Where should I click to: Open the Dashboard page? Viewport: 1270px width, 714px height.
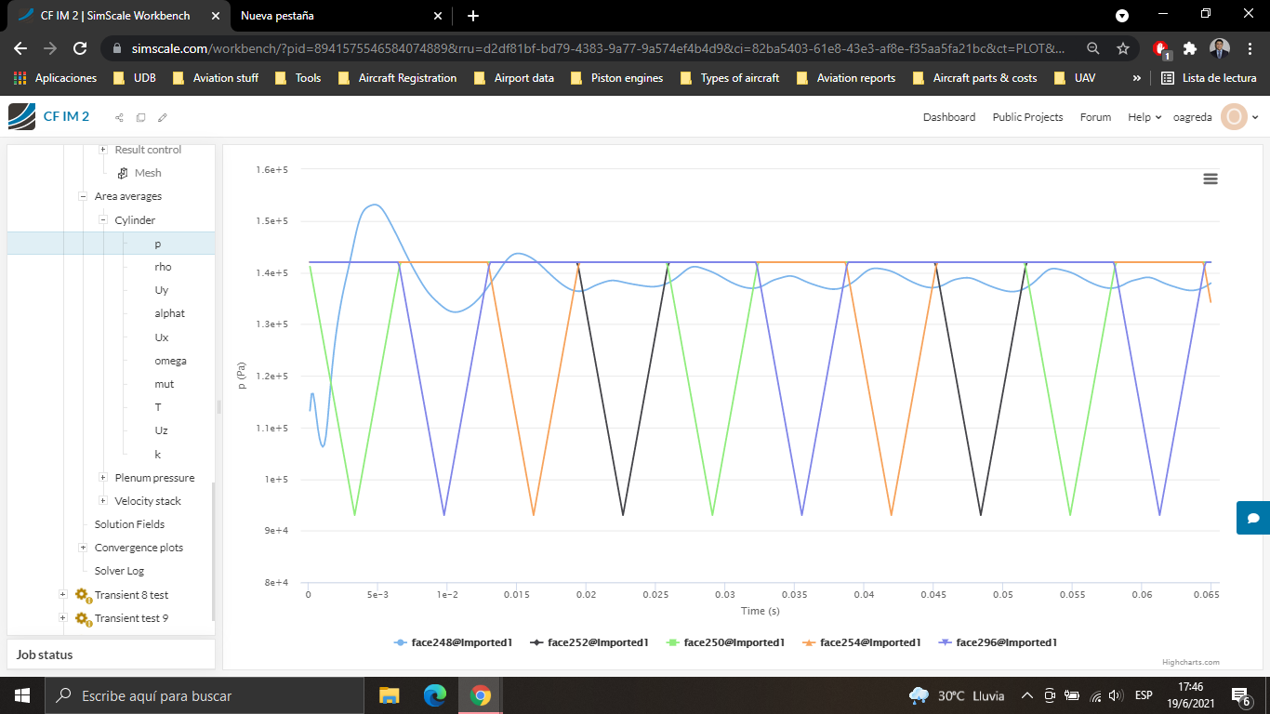[949, 117]
